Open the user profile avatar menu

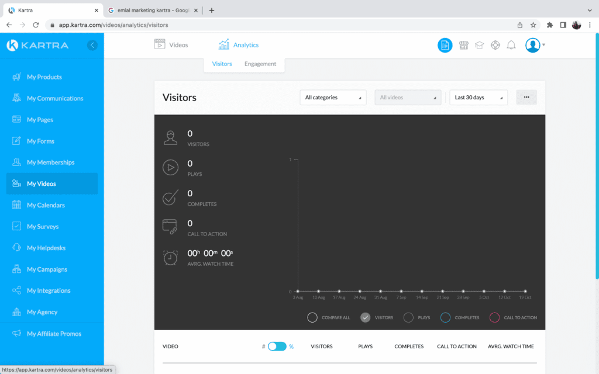(535, 45)
